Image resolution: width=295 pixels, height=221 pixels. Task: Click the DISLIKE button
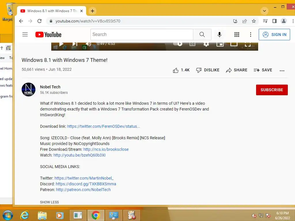(208, 70)
